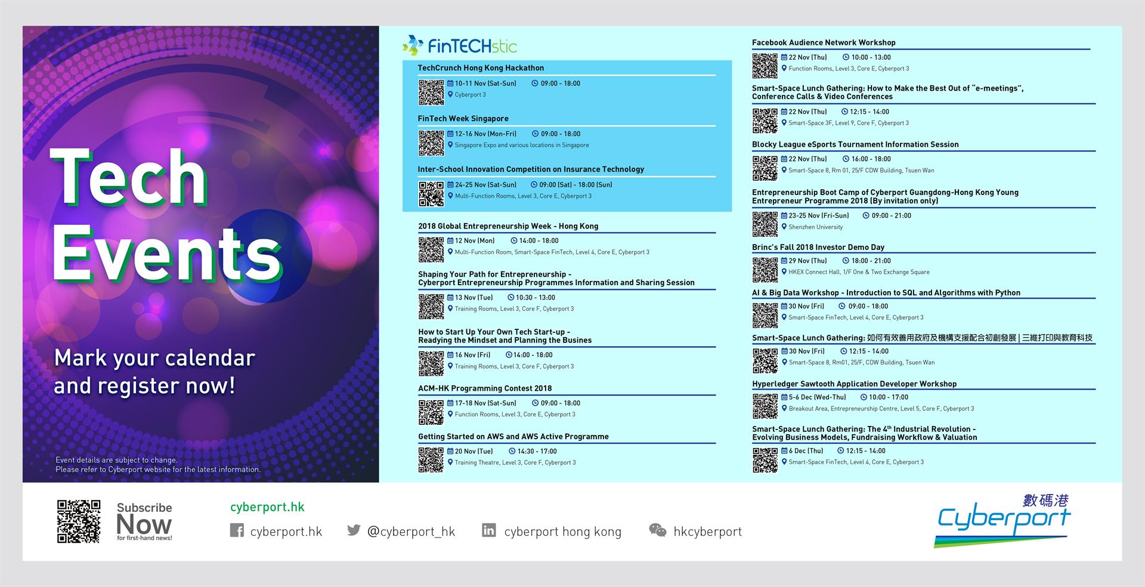Click QR code for FinTech Week Singapore
1145x587 pixels.
(x=431, y=143)
